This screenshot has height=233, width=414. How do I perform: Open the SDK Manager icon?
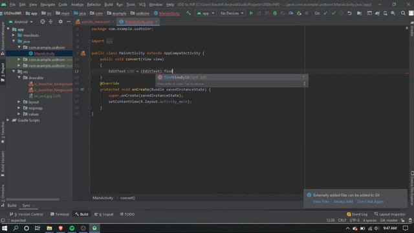[x=393, y=13]
